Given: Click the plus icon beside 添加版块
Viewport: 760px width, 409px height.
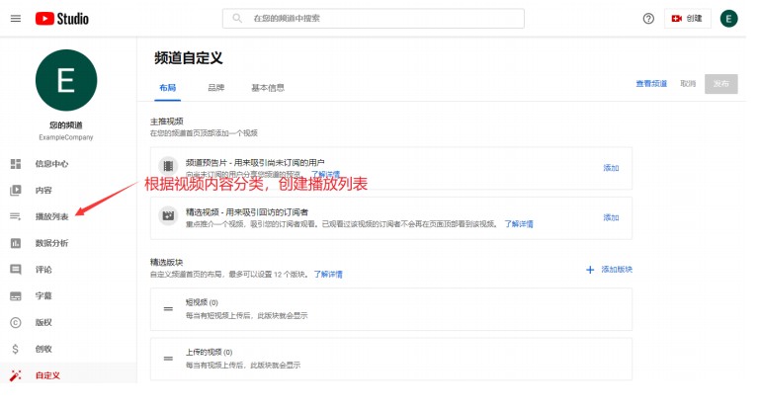Looking at the screenshot, I should point(590,270).
